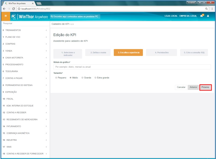Expand the TREINAMENTOS menu chevron
216x159 pixels.
46,30
